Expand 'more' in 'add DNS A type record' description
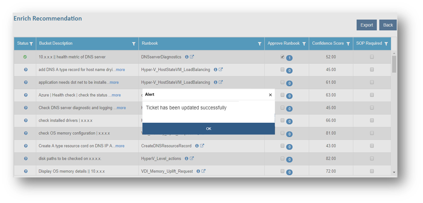Screen dimensions: 423x203 tap(120, 70)
